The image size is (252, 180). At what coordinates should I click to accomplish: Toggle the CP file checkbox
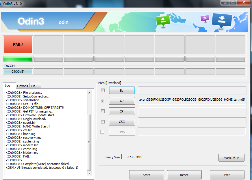pyautogui.click(x=103, y=111)
